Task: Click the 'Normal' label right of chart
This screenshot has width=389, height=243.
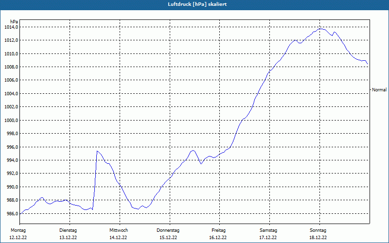Action: [x=379, y=90]
